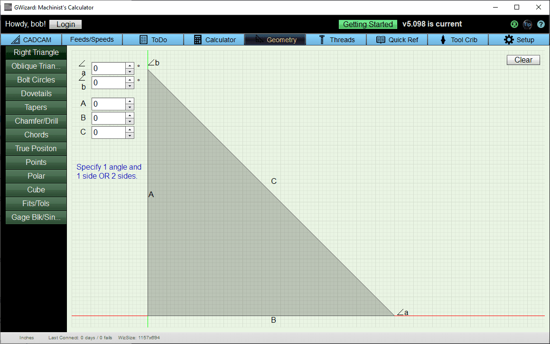Screen dimensions: 550x344
Task: Increment angle a with the up arrow
Action: point(130,66)
